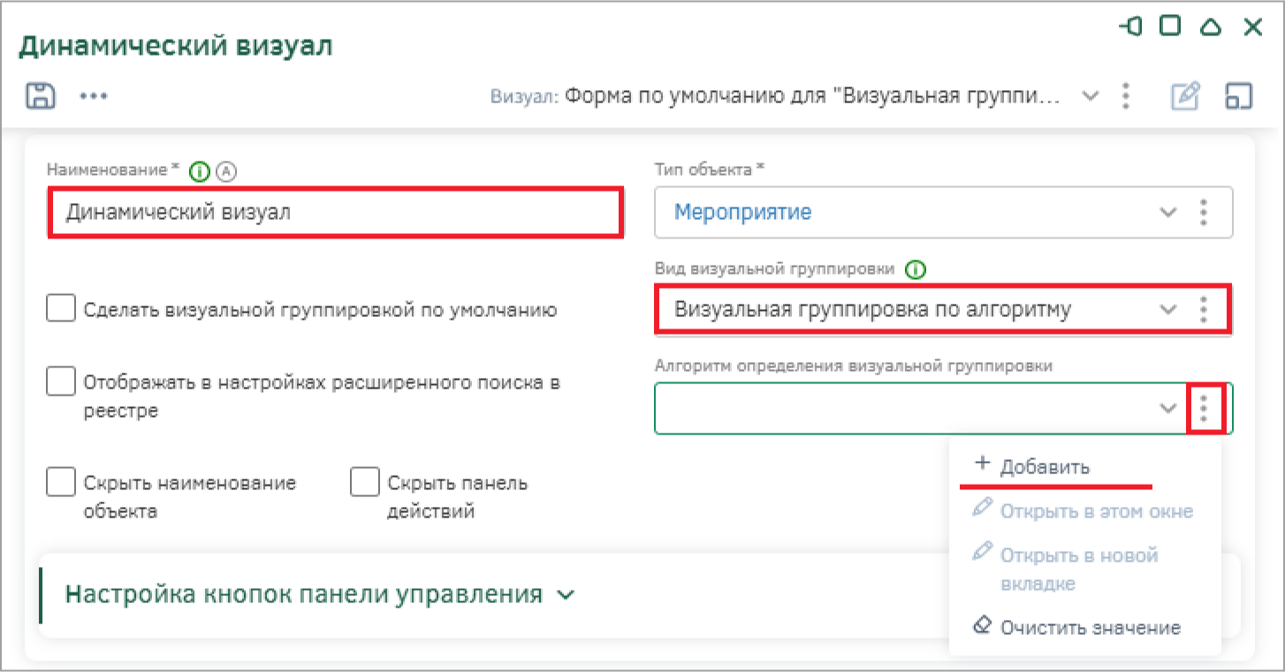Click the layout panel icon in the toolbar
1285x672 pixels.
click(1239, 96)
